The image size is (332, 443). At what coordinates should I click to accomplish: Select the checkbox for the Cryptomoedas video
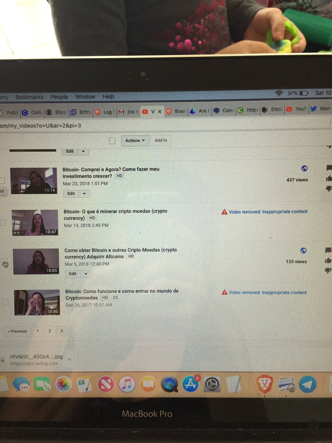coord(5,302)
